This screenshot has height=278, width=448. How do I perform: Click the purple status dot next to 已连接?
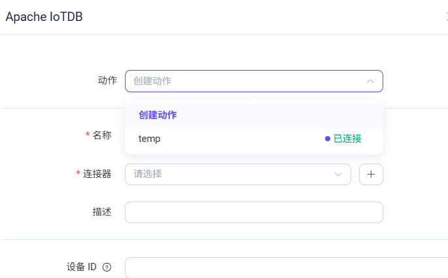328,139
